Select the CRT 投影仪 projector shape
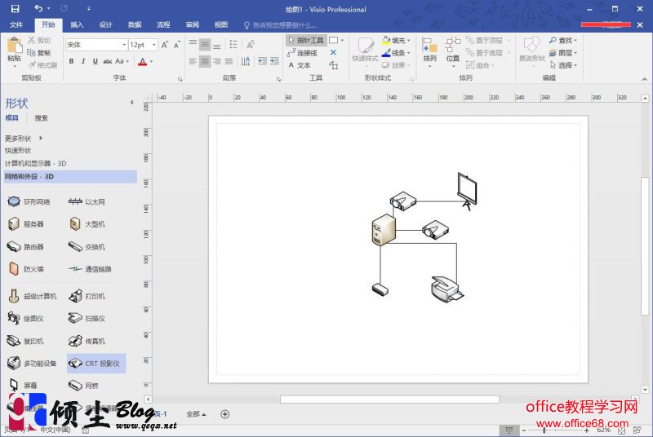 click(x=96, y=364)
